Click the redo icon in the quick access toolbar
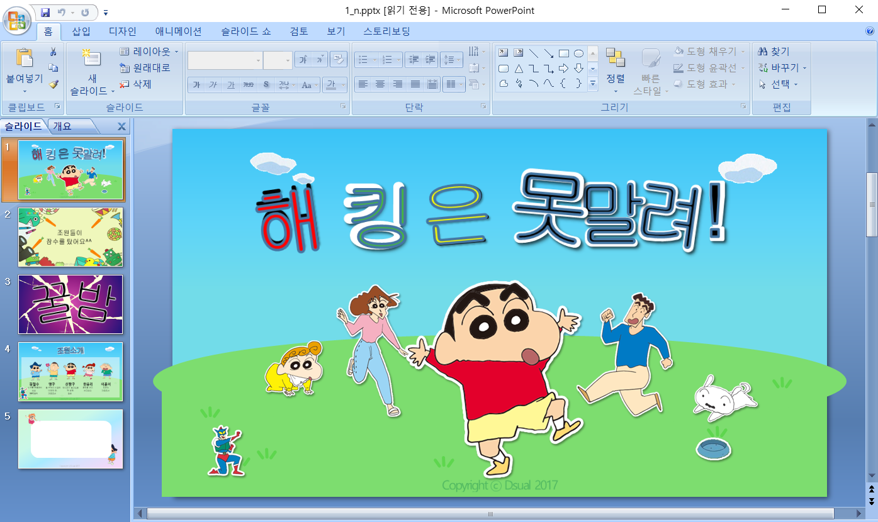The image size is (878, 522). [85, 11]
